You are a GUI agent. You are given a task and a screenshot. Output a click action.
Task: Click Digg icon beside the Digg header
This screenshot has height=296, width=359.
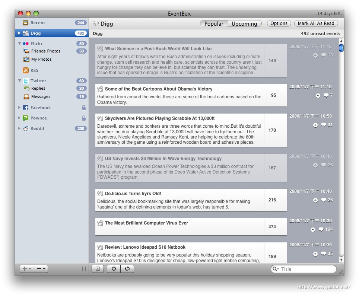[x=95, y=23]
